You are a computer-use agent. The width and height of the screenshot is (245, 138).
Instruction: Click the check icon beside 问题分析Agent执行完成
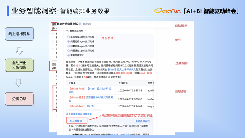pyautogui.click(x=69, y=41)
